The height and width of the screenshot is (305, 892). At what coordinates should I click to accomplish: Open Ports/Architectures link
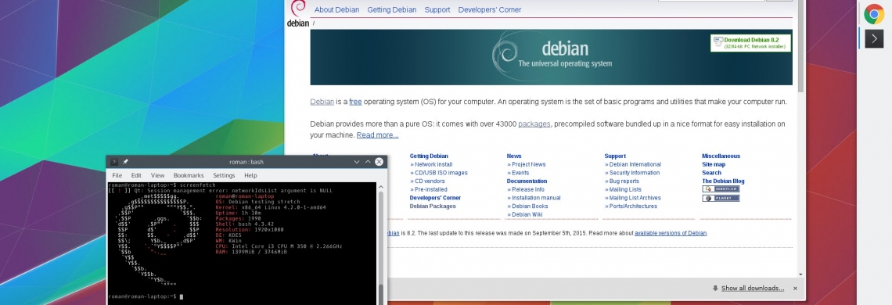(632, 206)
